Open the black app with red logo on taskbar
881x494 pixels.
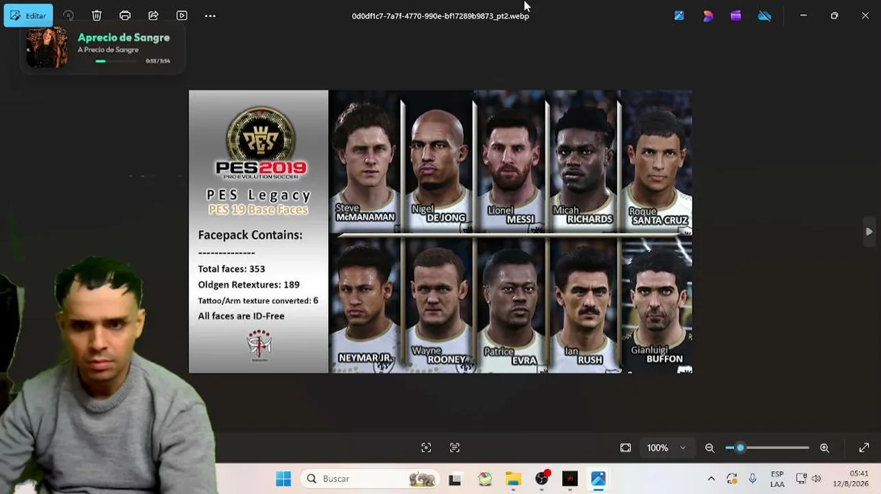click(x=570, y=479)
